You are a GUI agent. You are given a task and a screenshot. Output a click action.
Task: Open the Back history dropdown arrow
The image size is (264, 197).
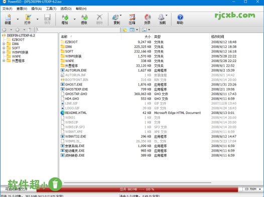(11, 30)
